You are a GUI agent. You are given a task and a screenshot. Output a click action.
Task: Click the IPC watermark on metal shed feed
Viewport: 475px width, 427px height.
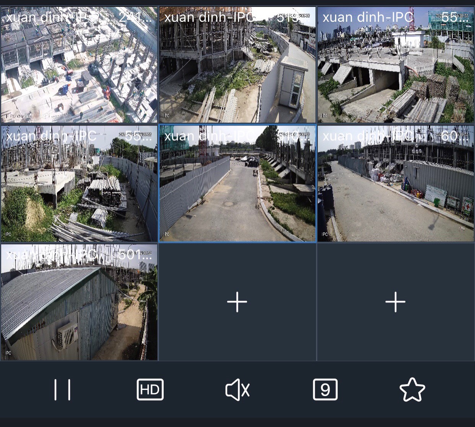8,353
